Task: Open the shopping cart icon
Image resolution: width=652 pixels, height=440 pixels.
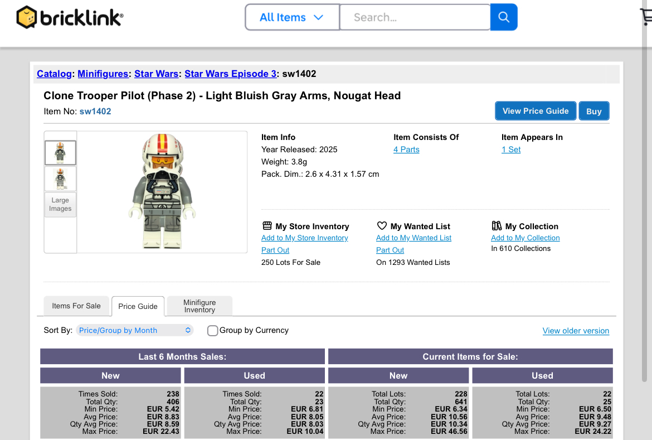Action: [x=646, y=17]
